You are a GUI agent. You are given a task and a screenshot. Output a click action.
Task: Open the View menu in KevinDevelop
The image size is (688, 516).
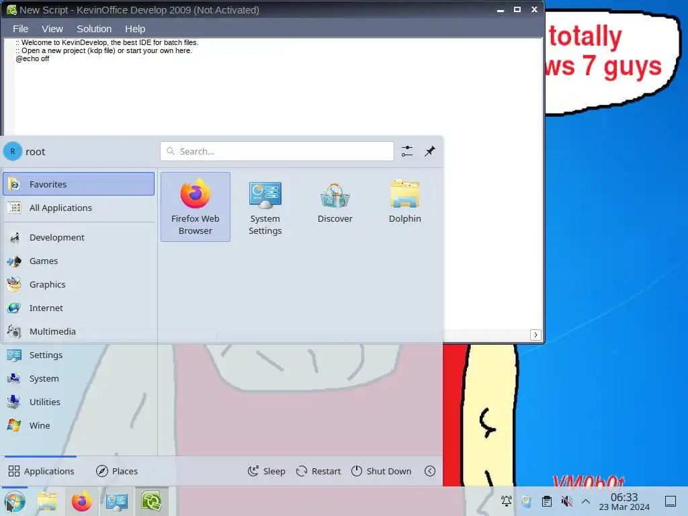tap(52, 29)
